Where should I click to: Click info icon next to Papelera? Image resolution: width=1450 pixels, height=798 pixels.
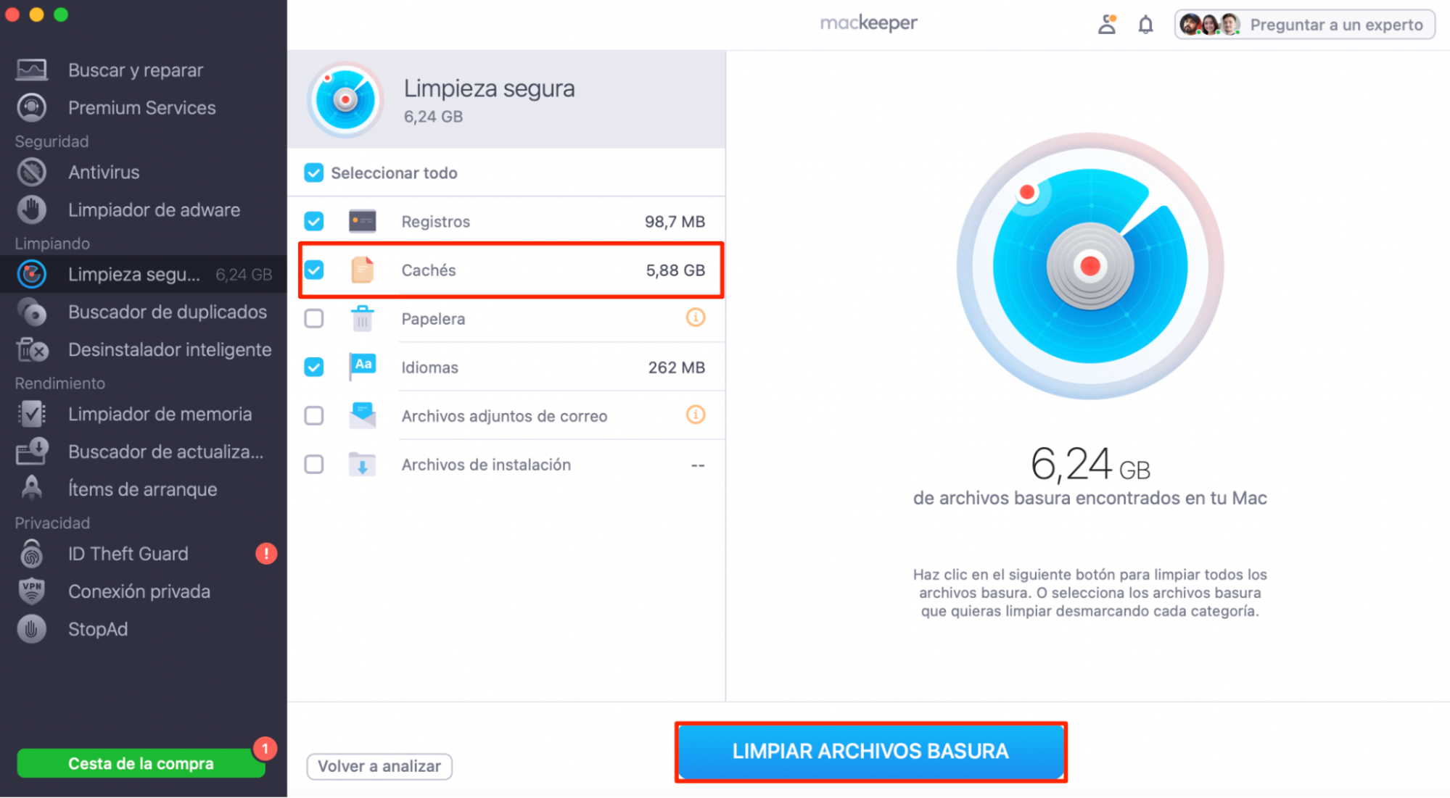coord(695,317)
